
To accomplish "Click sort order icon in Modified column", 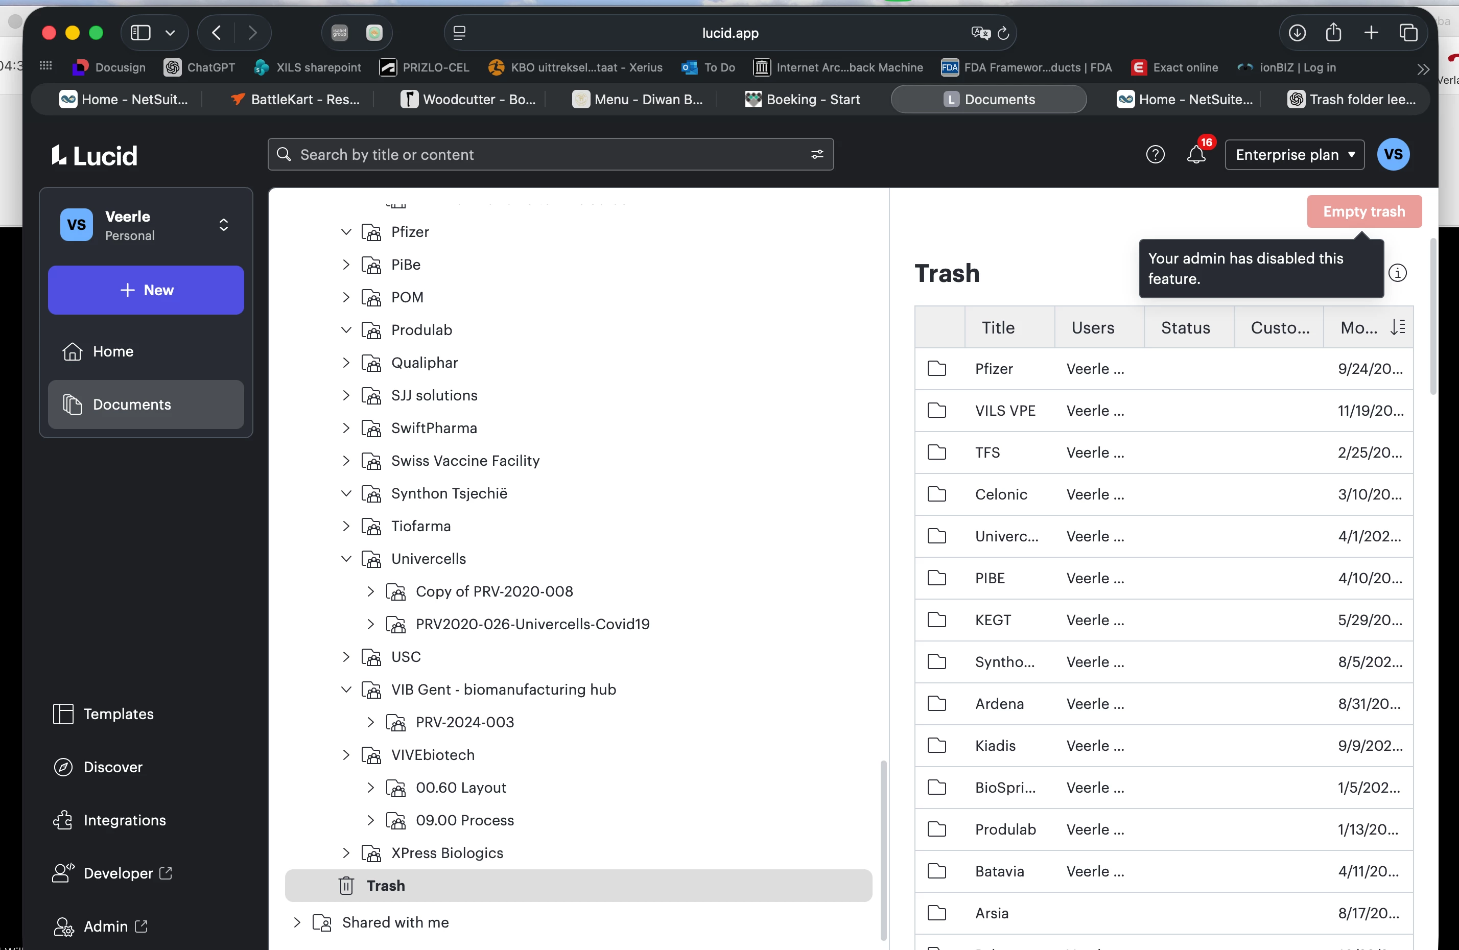I will coord(1398,327).
